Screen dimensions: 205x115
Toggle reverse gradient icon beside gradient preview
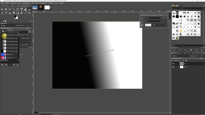5,31
